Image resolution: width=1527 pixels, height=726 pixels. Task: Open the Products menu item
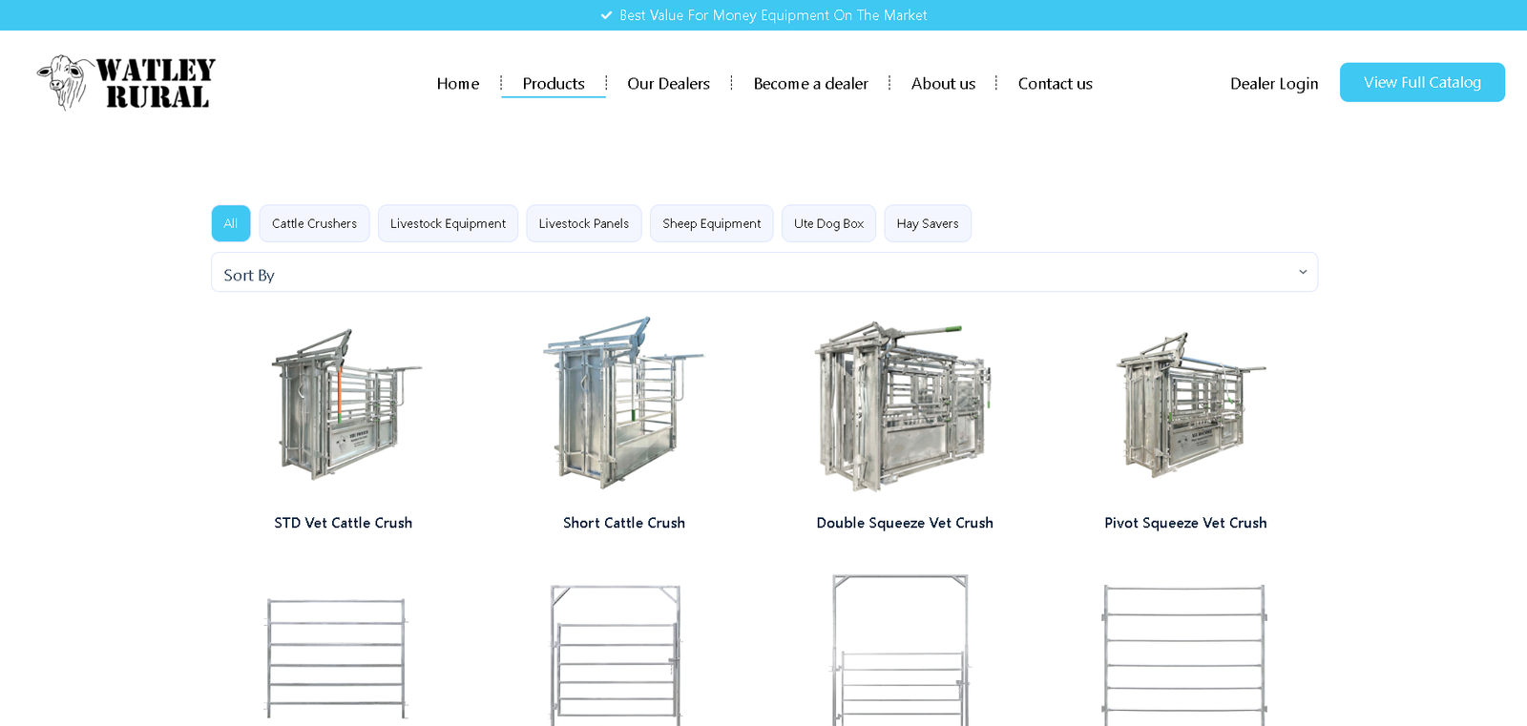tap(554, 84)
